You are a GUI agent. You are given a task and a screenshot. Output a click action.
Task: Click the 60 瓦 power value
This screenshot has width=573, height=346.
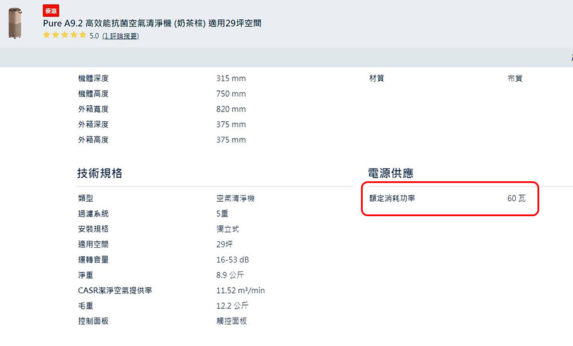tap(516, 198)
